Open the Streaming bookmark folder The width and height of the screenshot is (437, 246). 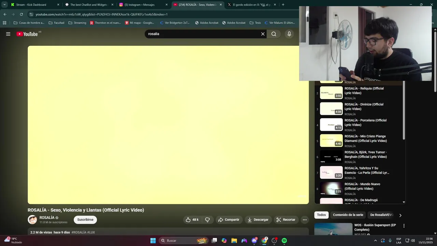(77, 23)
